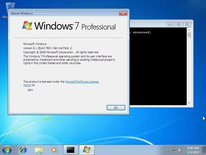Launch Internet Explorer from the taskbar
Viewport: 206px width, 155px height.
[23, 150]
